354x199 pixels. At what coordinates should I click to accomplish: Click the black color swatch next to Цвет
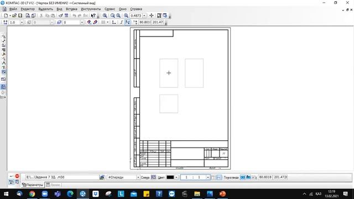coord(170,177)
